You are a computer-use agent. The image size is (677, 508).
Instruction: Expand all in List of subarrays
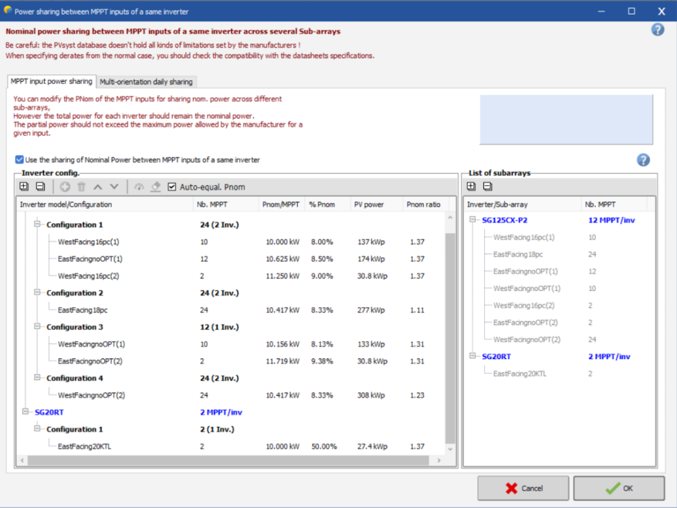[472, 187]
